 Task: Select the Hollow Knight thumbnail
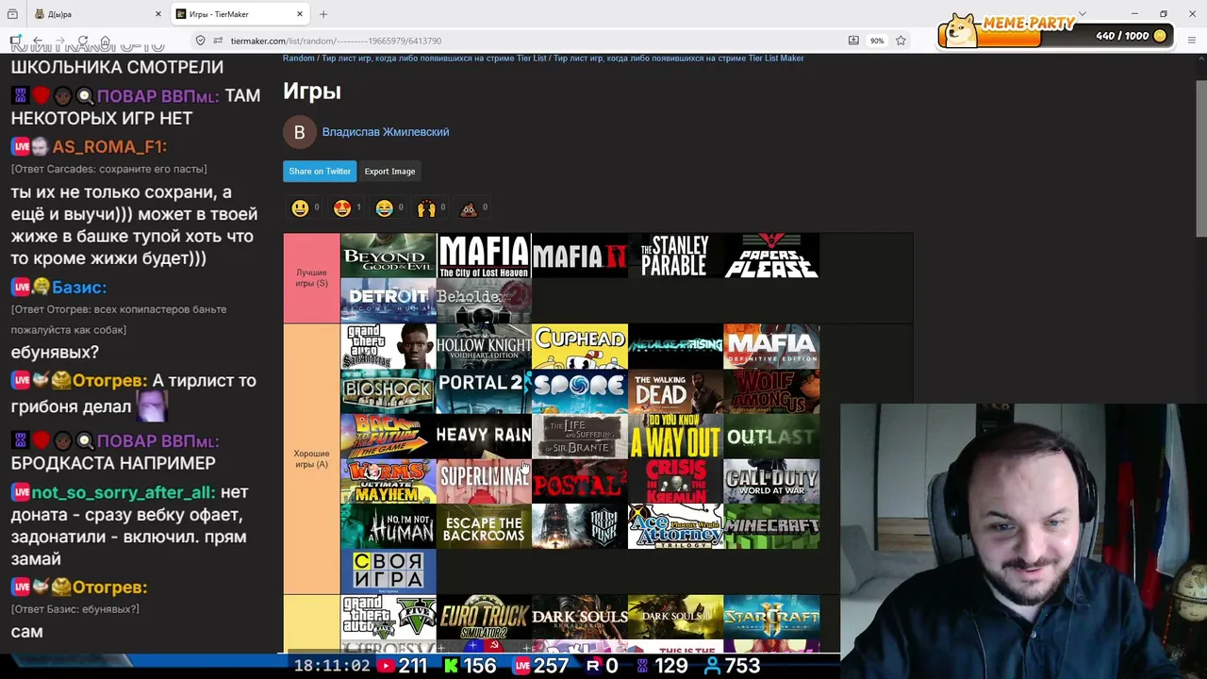click(484, 346)
